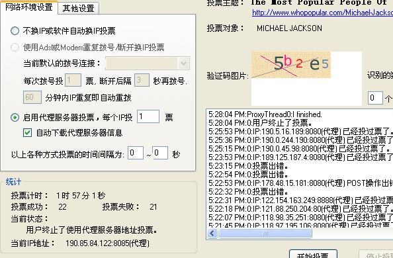The height and width of the screenshot is (258, 393).
Task: Open the whopopular.com Michael Jackson link
Action: 322,13
